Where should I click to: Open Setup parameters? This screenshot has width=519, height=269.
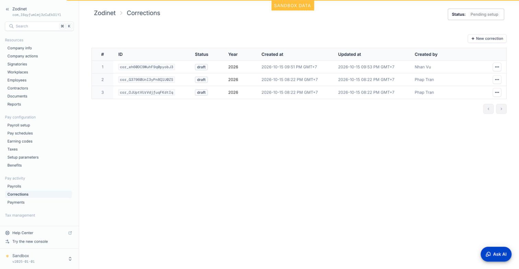tap(23, 158)
